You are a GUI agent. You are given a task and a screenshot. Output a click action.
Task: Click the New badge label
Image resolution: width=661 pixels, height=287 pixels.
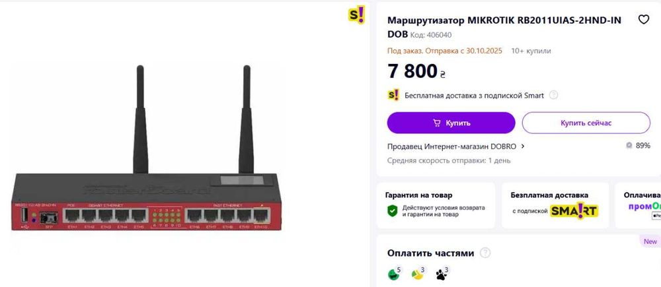pyautogui.click(x=650, y=241)
